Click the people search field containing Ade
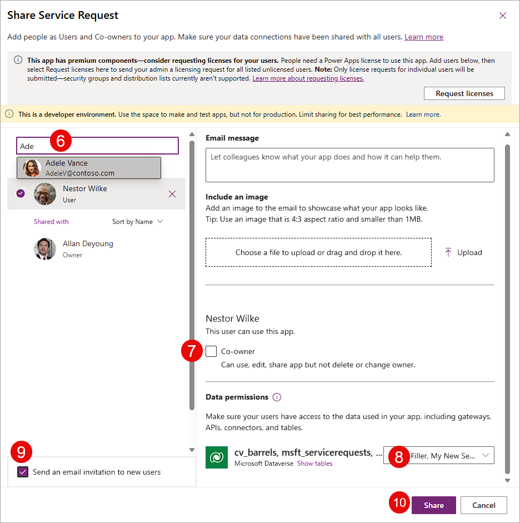 click(x=98, y=146)
